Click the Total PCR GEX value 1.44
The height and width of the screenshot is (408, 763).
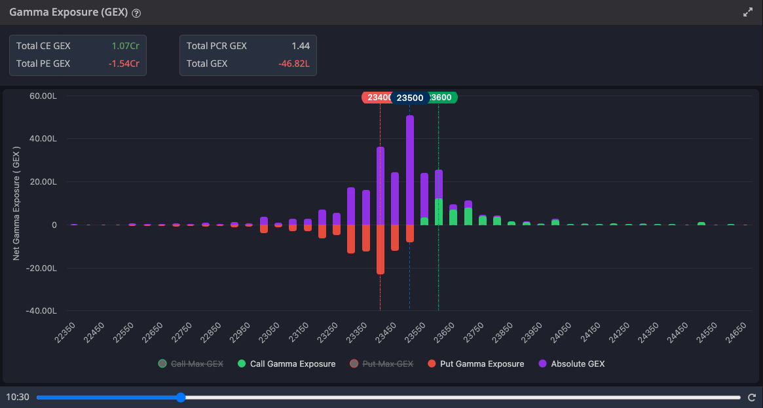pyautogui.click(x=301, y=46)
